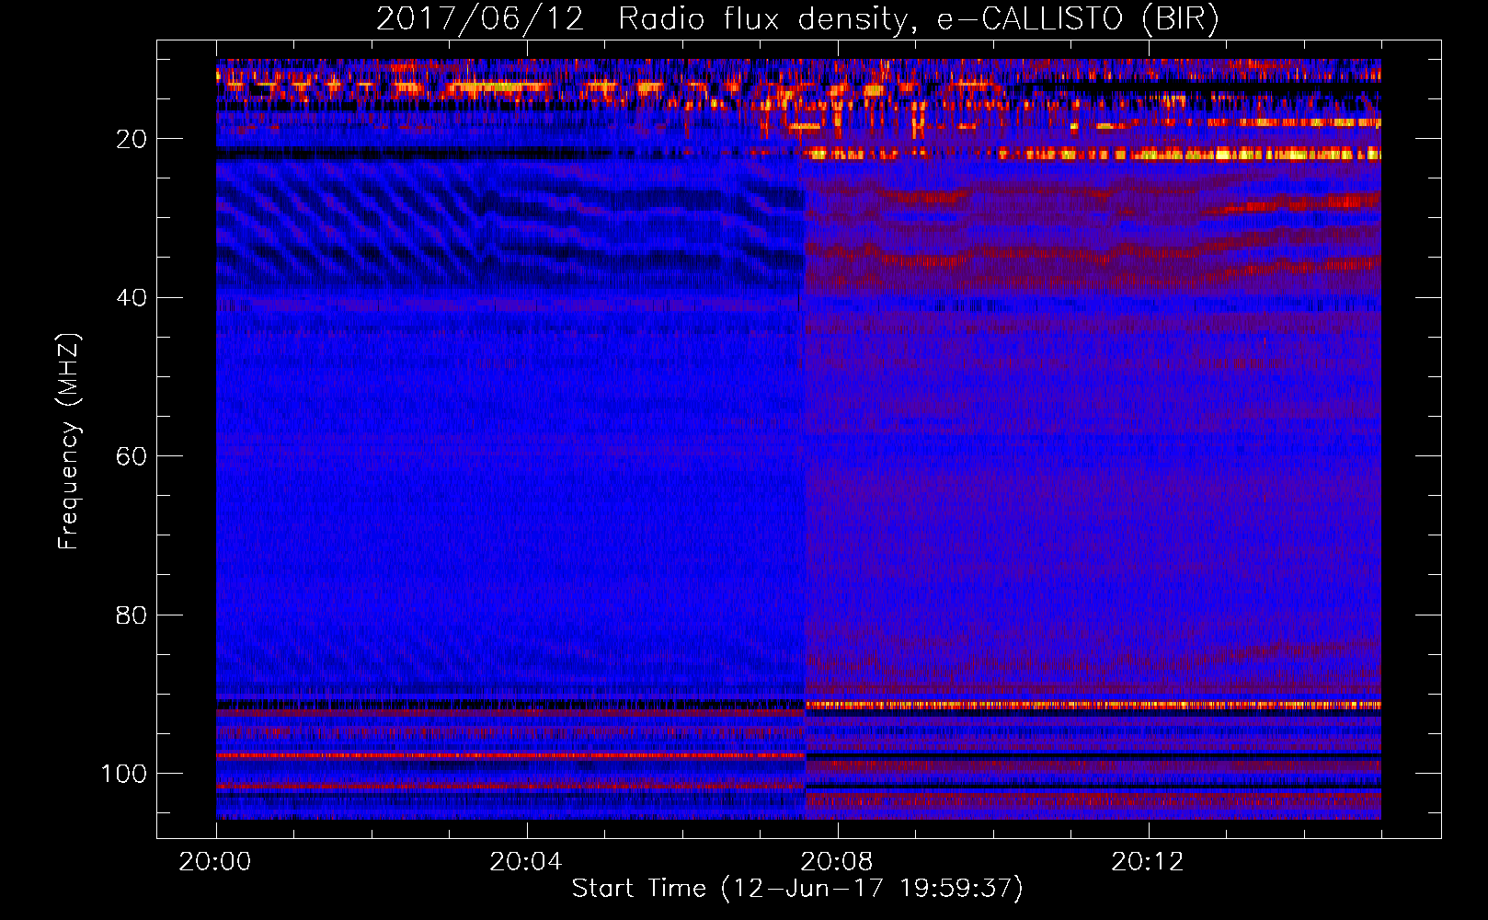The width and height of the screenshot is (1488, 920).
Task: Click the '20:00' time tick label
Action: (x=215, y=862)
